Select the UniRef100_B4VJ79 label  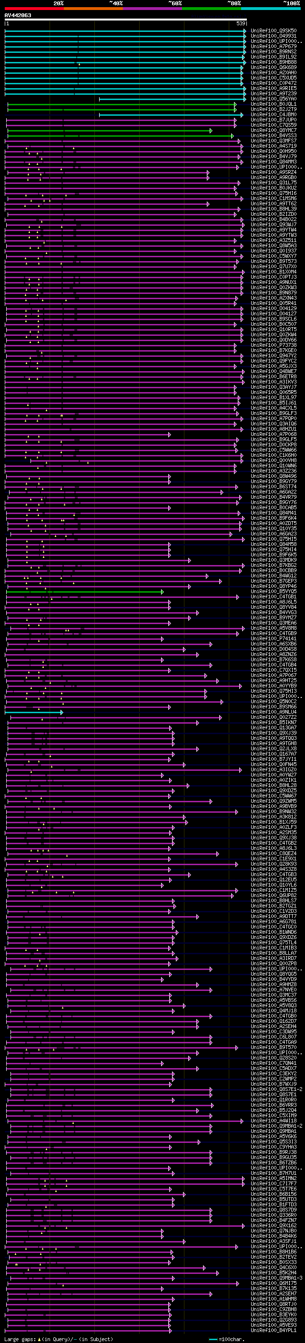coord(274,156)
